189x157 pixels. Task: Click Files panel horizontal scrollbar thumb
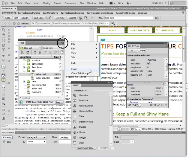[26, 97]
